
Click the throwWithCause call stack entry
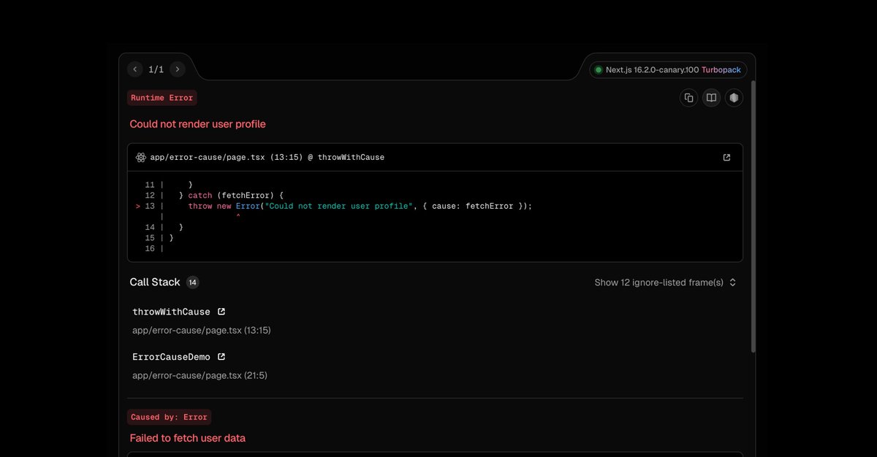pyautogui.click(x=171, y=312)
